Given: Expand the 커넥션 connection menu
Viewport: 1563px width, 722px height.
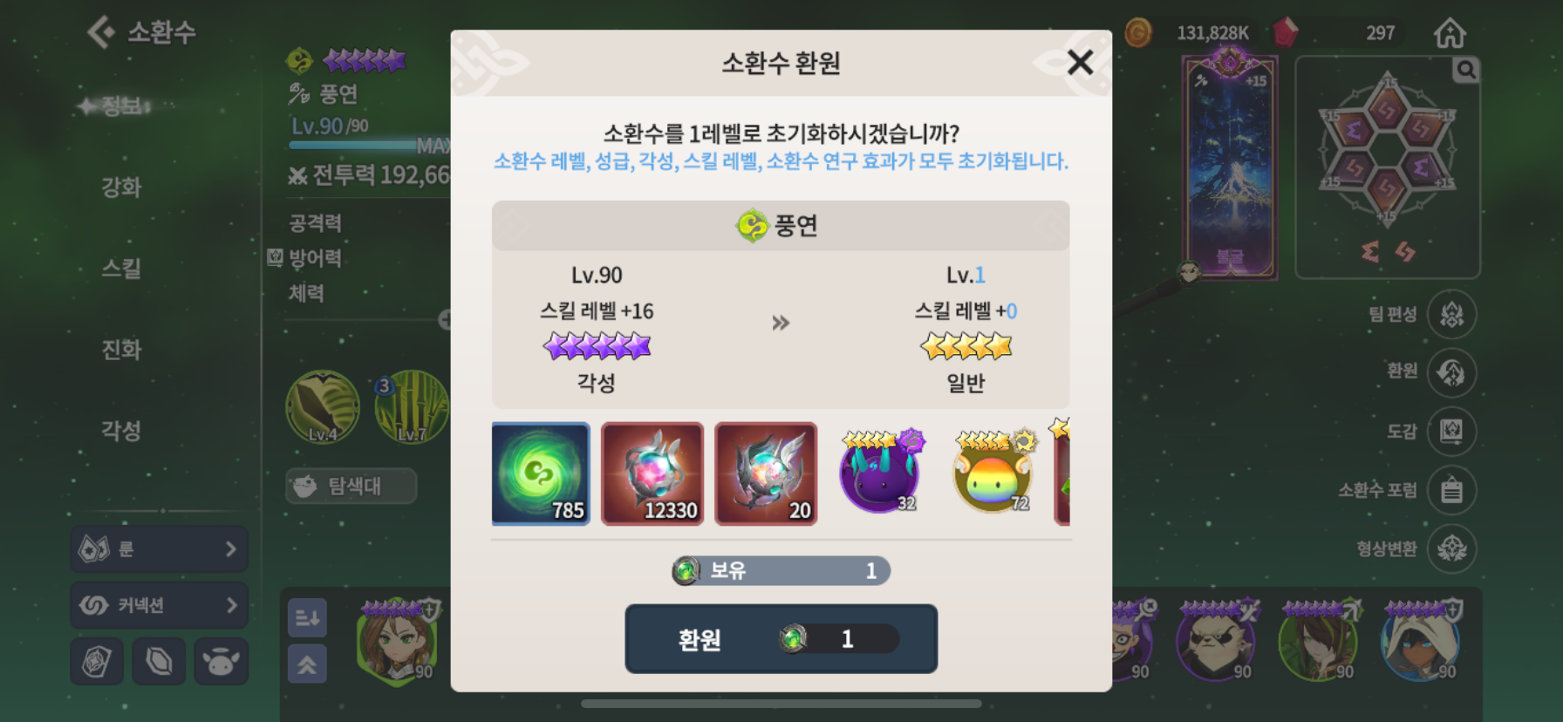Looking at the screenshot, I should 159,604.
